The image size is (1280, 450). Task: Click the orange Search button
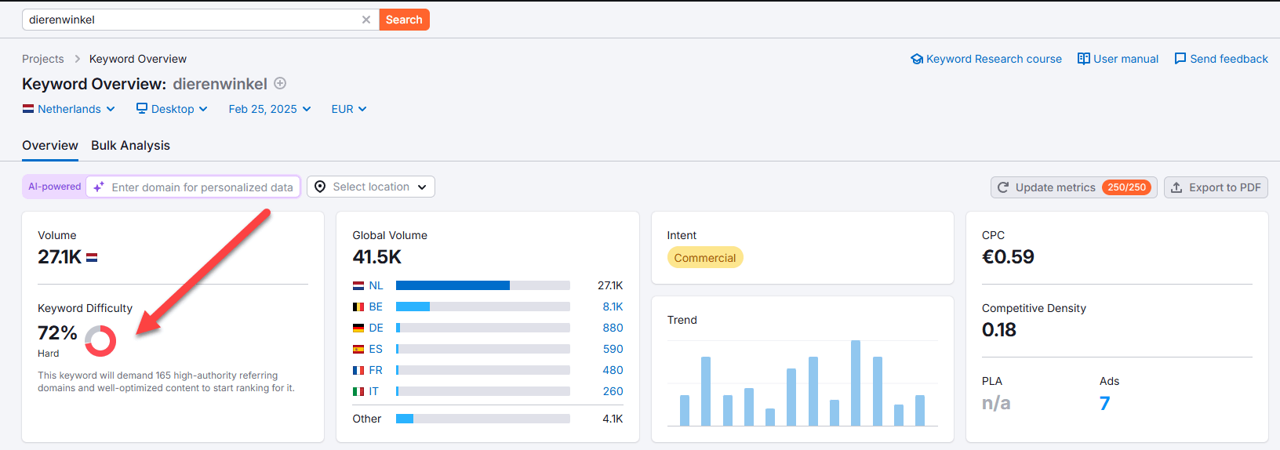tap(404, 20)
